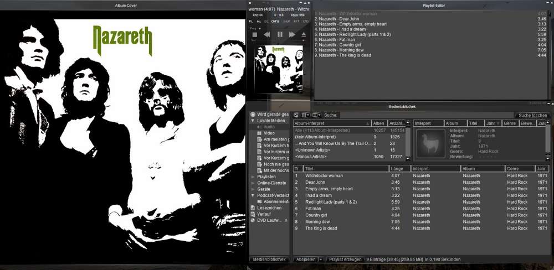554x270 pixels.
Task: Click the Eject/open file icon
Action: click(304, 34)
